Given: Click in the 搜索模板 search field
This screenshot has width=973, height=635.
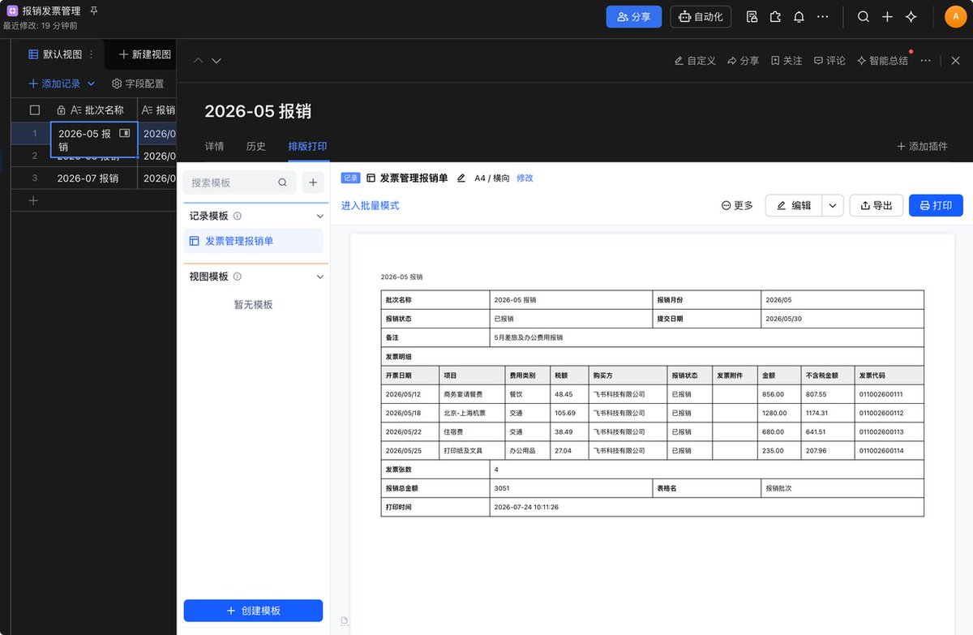Looking at the screenshot, I should pyautogui.click(x=240, y=182).
